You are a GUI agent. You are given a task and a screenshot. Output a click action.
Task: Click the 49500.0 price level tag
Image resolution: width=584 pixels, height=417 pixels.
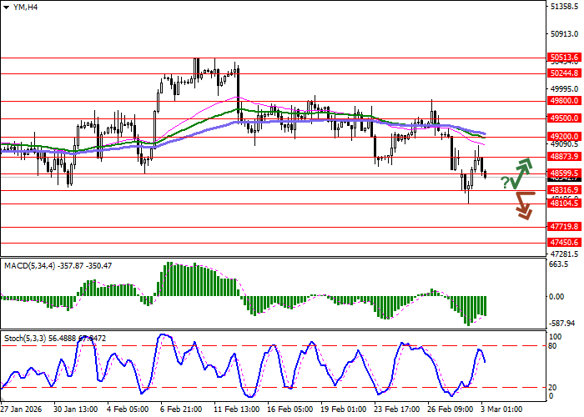(x=564, y=118)
